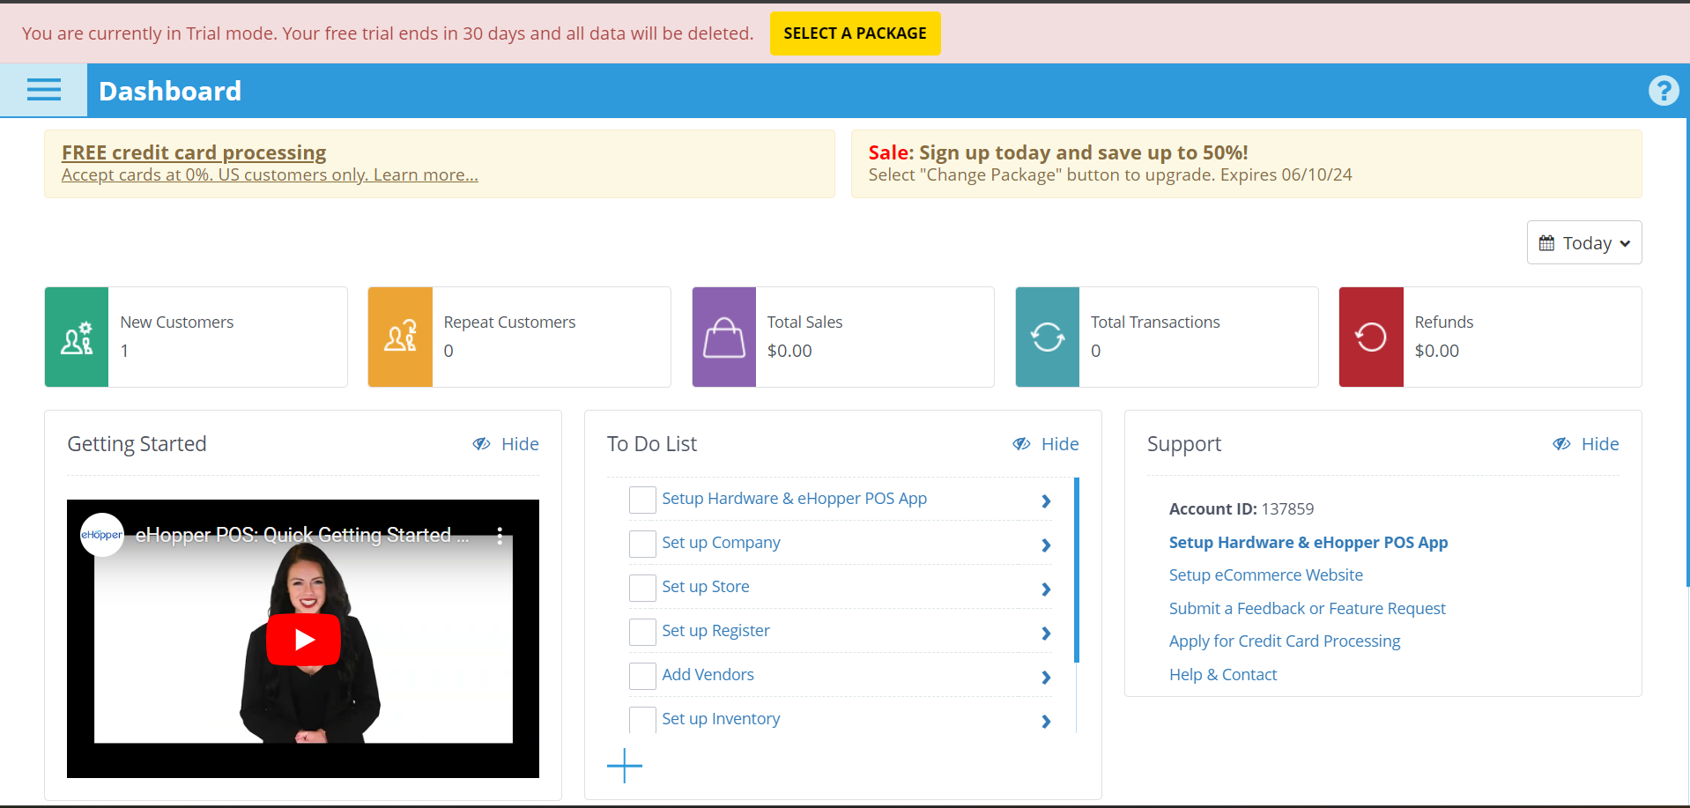Image resolution: width=1690 pixels, height=808 pixels.
Task: Check the Set up Inventory checkbox
Action: 642,720
